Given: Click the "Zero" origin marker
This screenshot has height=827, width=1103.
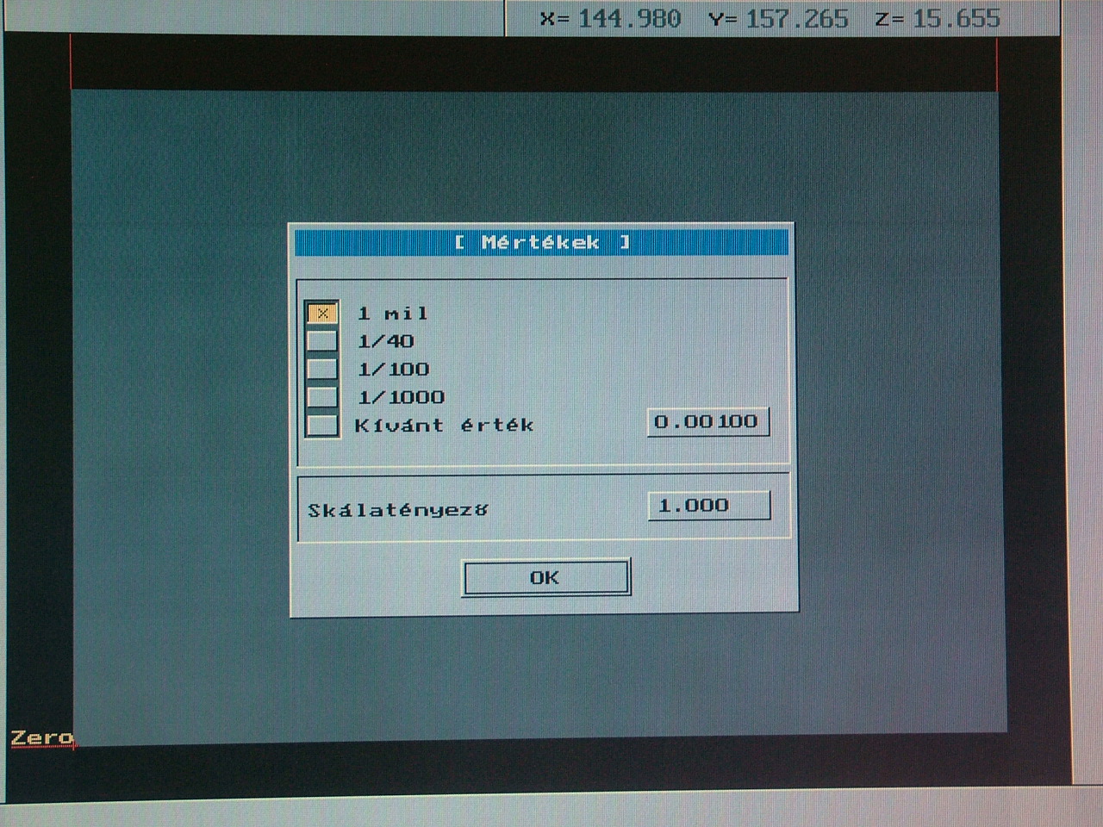Looking at the screenshot, I should (x=41, y=738).
